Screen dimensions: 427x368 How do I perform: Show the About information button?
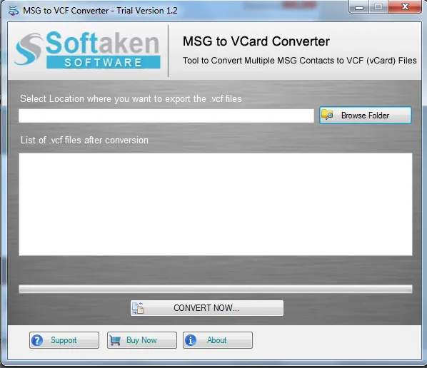[x=218, y=340]
